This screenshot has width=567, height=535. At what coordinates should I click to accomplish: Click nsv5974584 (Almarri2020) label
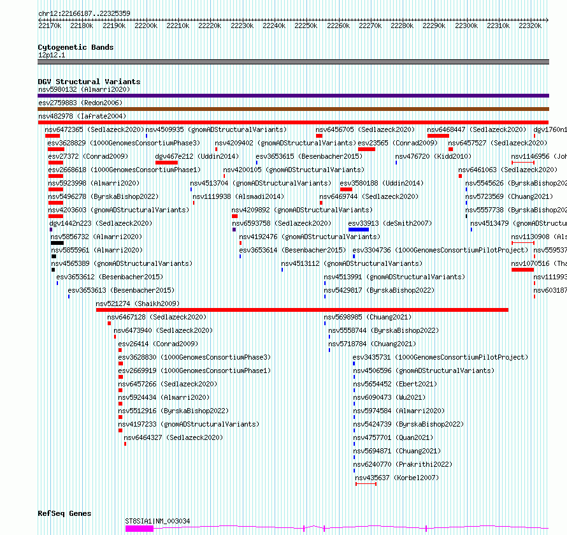click(x=399, y=411)
